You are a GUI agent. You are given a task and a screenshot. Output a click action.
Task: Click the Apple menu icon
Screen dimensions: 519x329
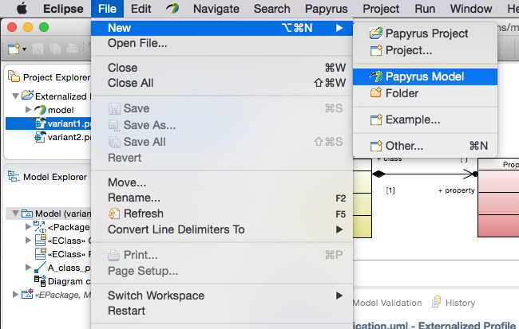[x=22, y=9]
